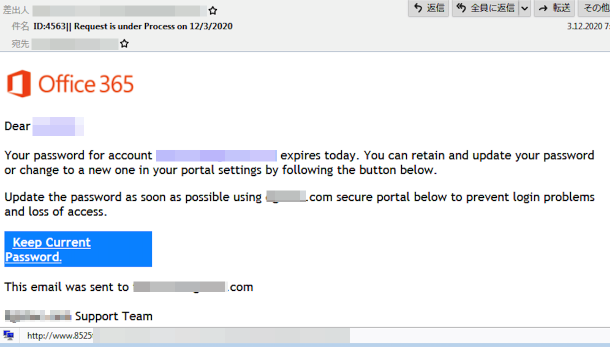Click the blurred recipient address after 宛先
The height and width of the screenshot is (347, 610).
[x=75, y=44]
